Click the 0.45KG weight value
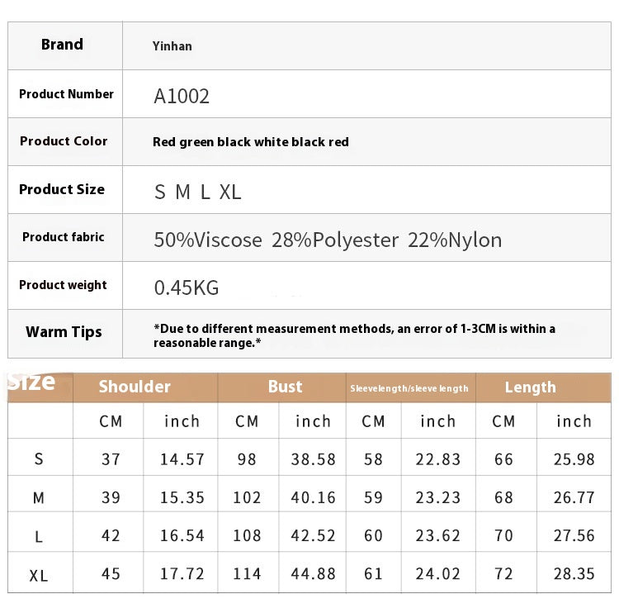The image size is (619, 613). [x=187, y=288]
